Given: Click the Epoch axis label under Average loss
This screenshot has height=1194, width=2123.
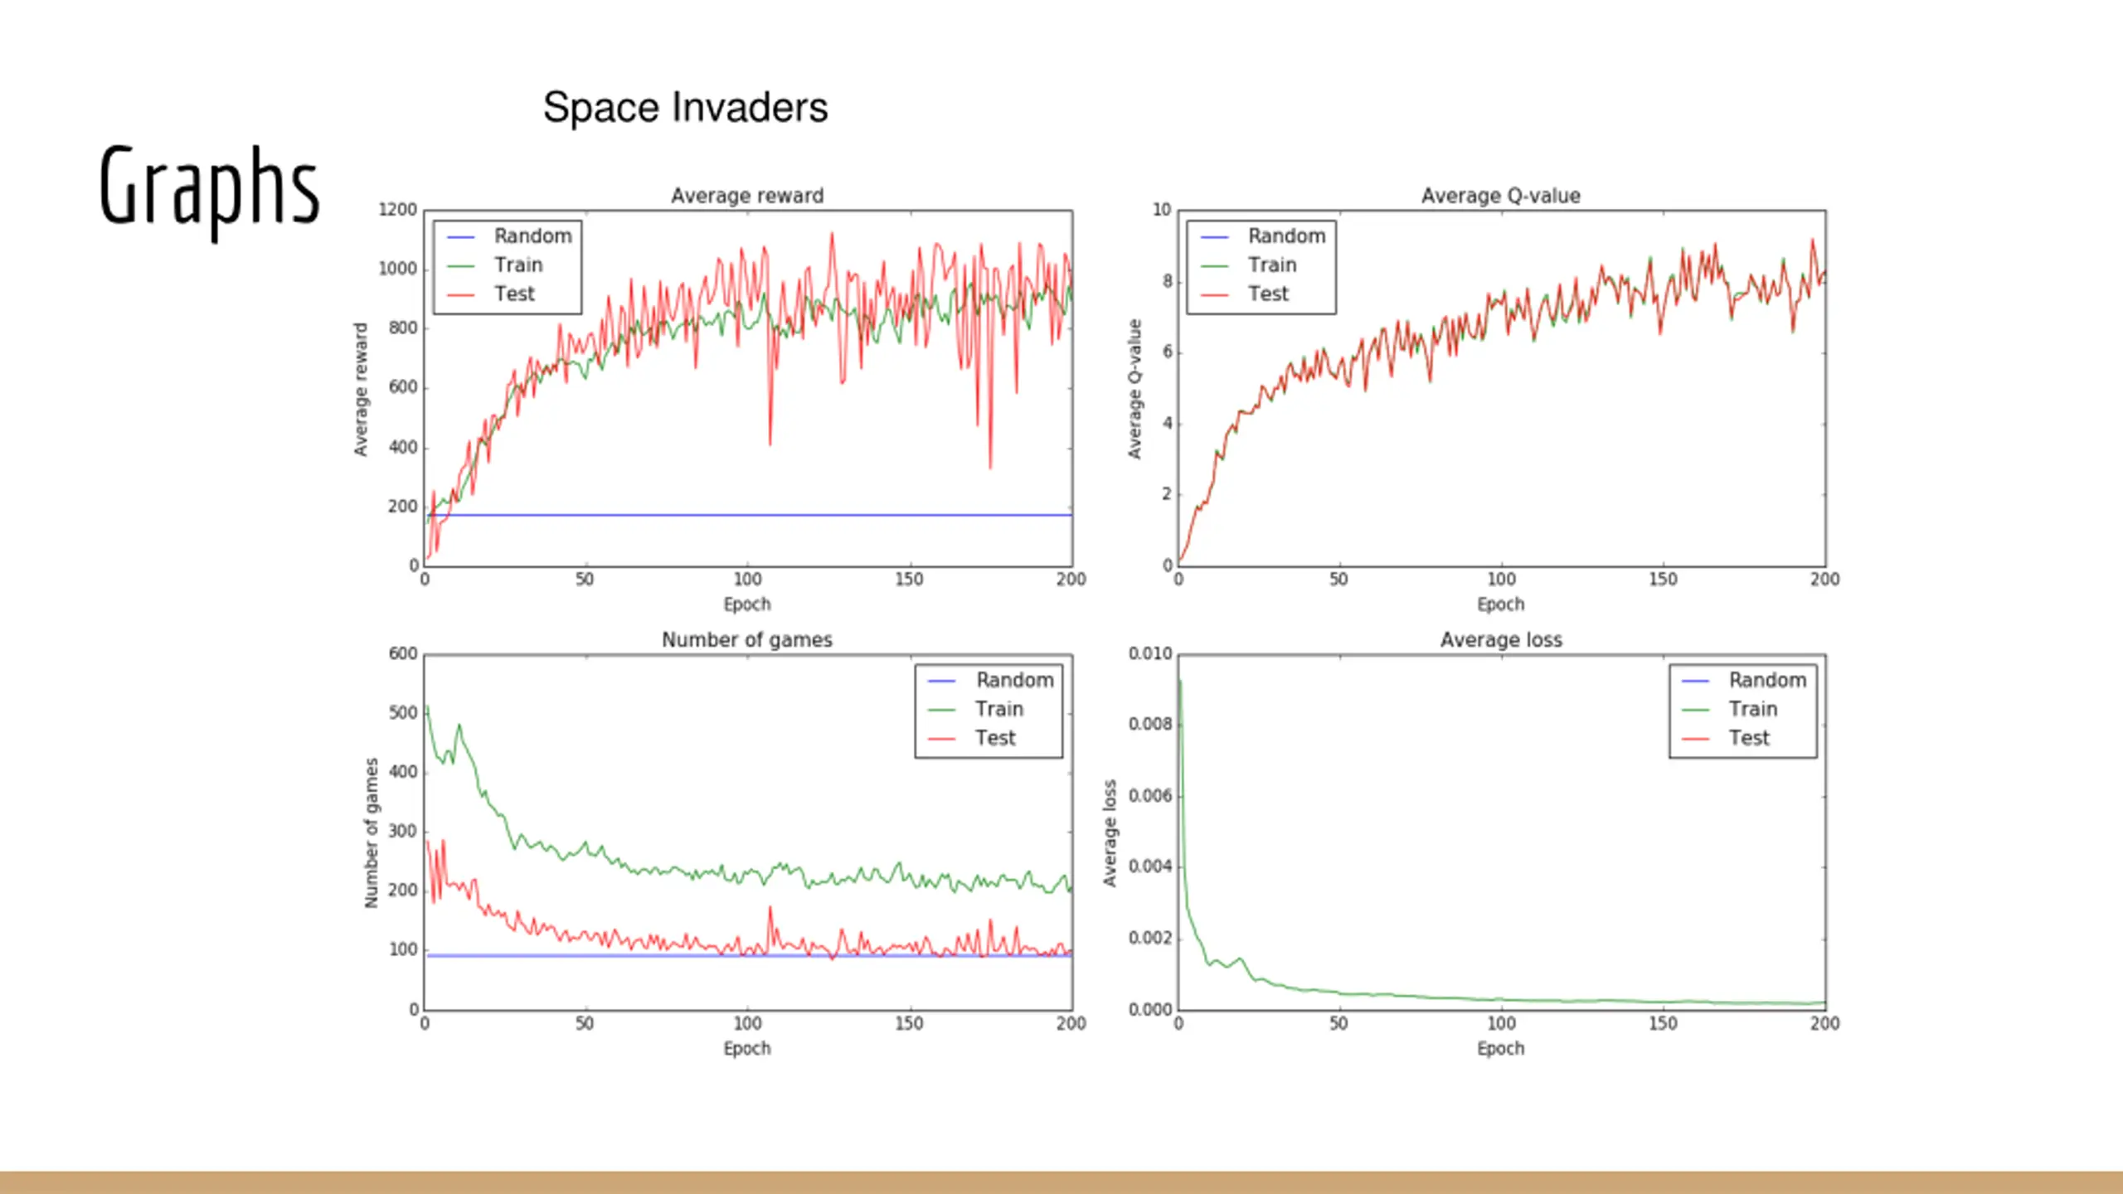Looking at the screenshot, I should 1500,1049.
